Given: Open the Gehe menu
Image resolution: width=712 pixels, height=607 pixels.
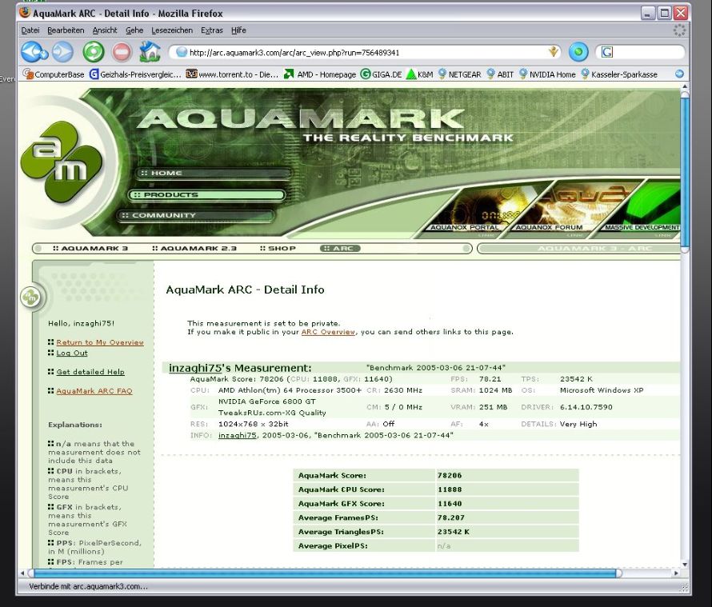Looking at the screenshot, I should [x=134, y=30].
